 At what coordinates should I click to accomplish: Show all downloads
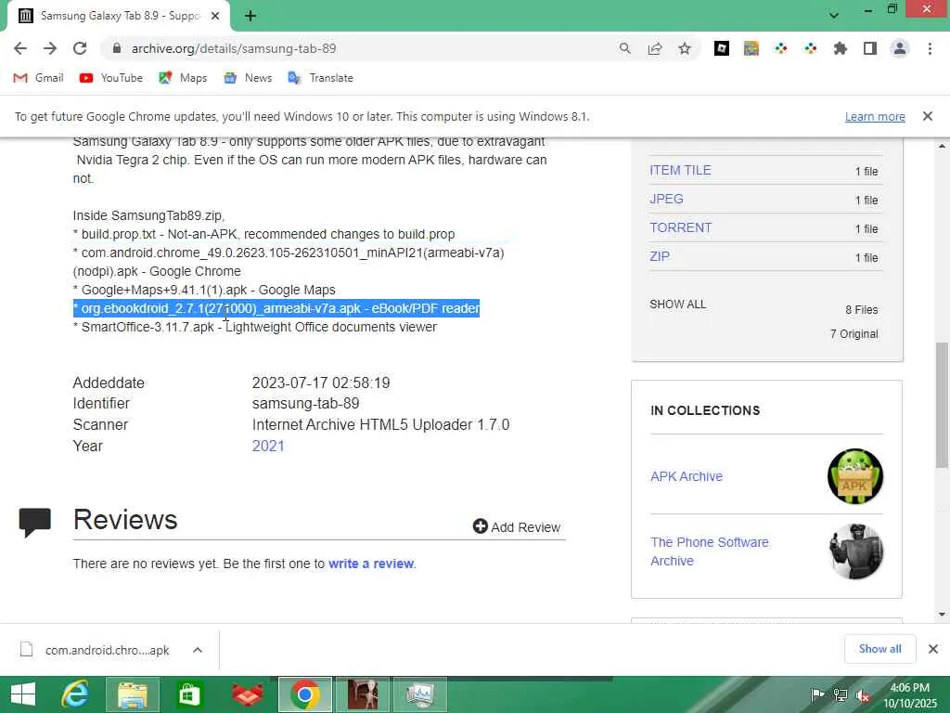click(879, 649)
